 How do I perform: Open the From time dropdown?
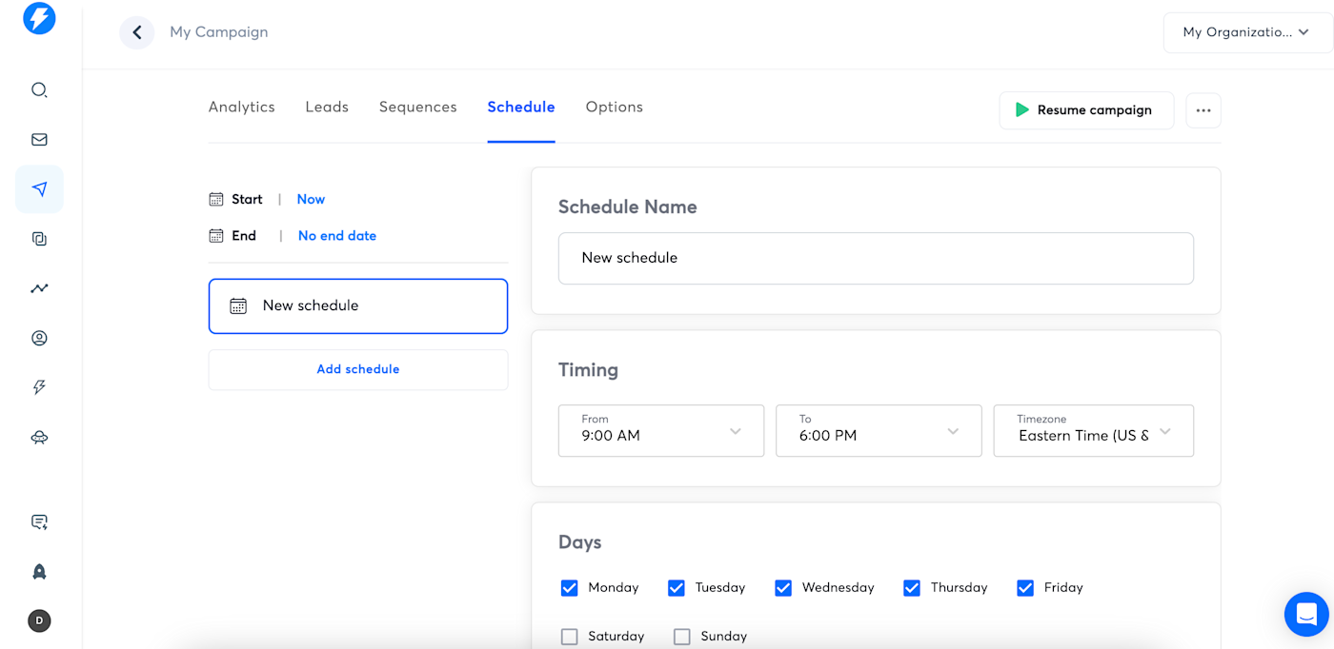(661, 431)
